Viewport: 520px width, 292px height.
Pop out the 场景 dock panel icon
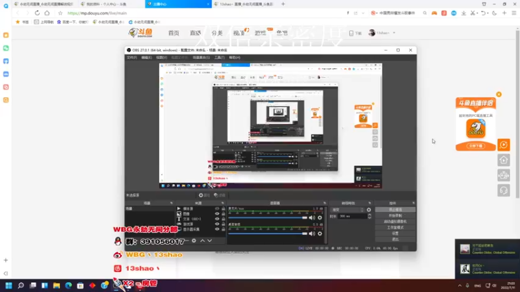pyautogui.click(x=172, y=203)
